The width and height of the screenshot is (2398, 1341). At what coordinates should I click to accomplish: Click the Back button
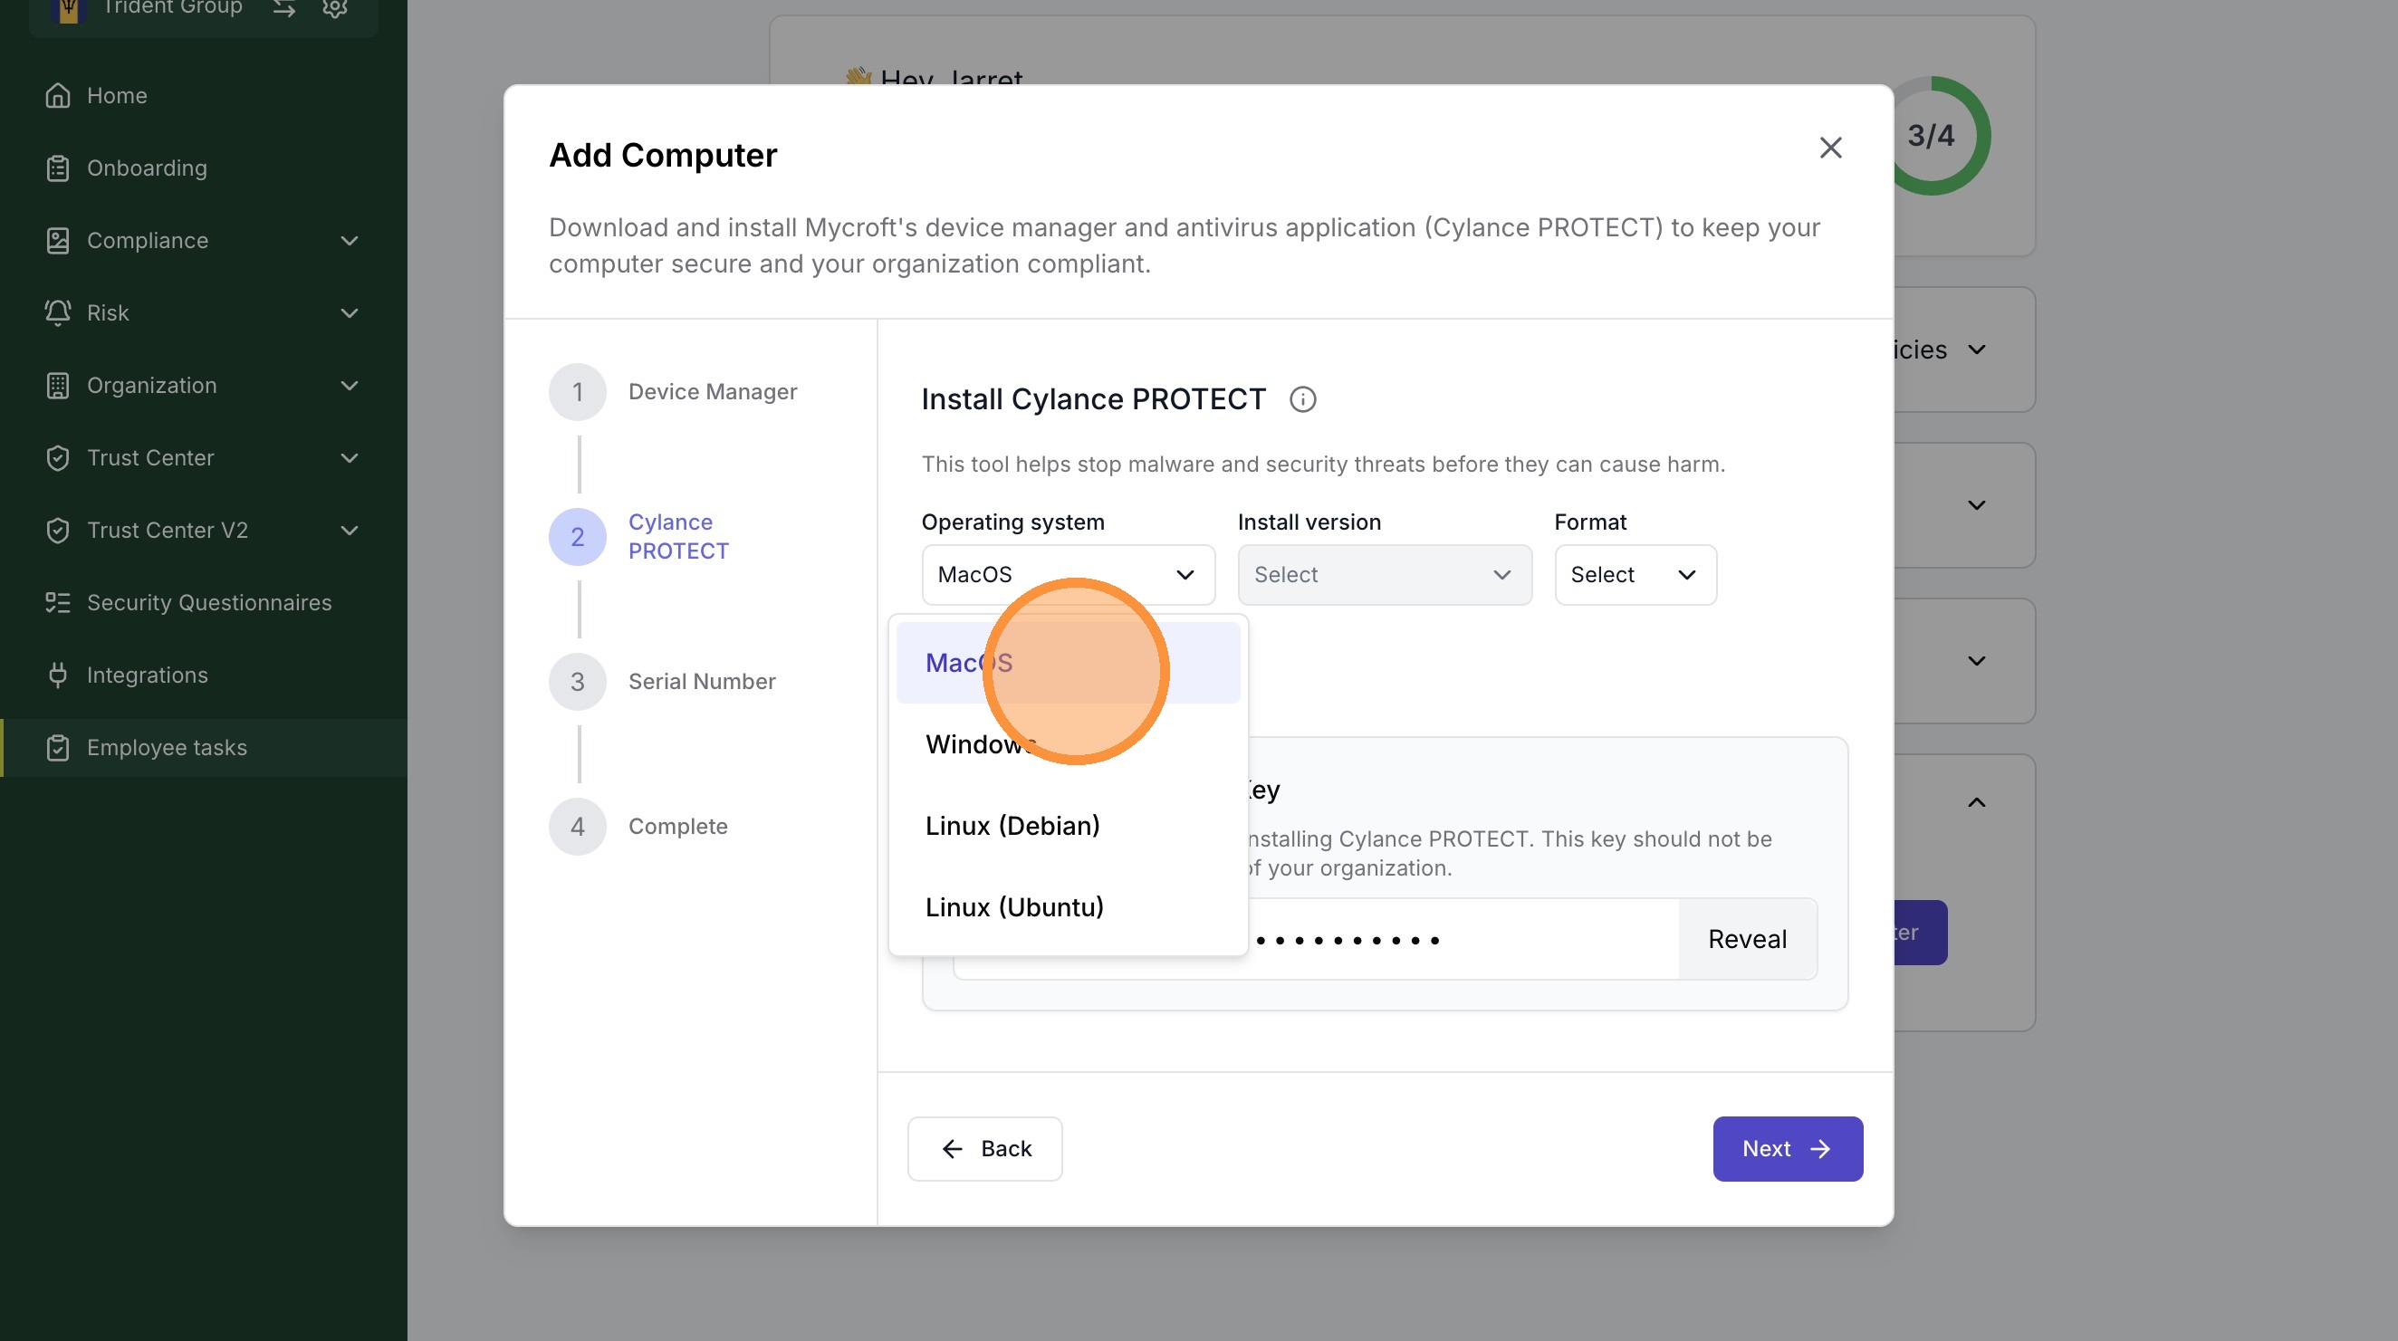point(984,1148)
